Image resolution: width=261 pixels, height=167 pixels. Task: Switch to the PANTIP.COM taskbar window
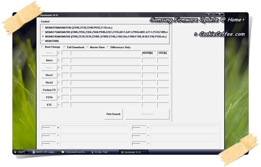(x=44, y=152)
